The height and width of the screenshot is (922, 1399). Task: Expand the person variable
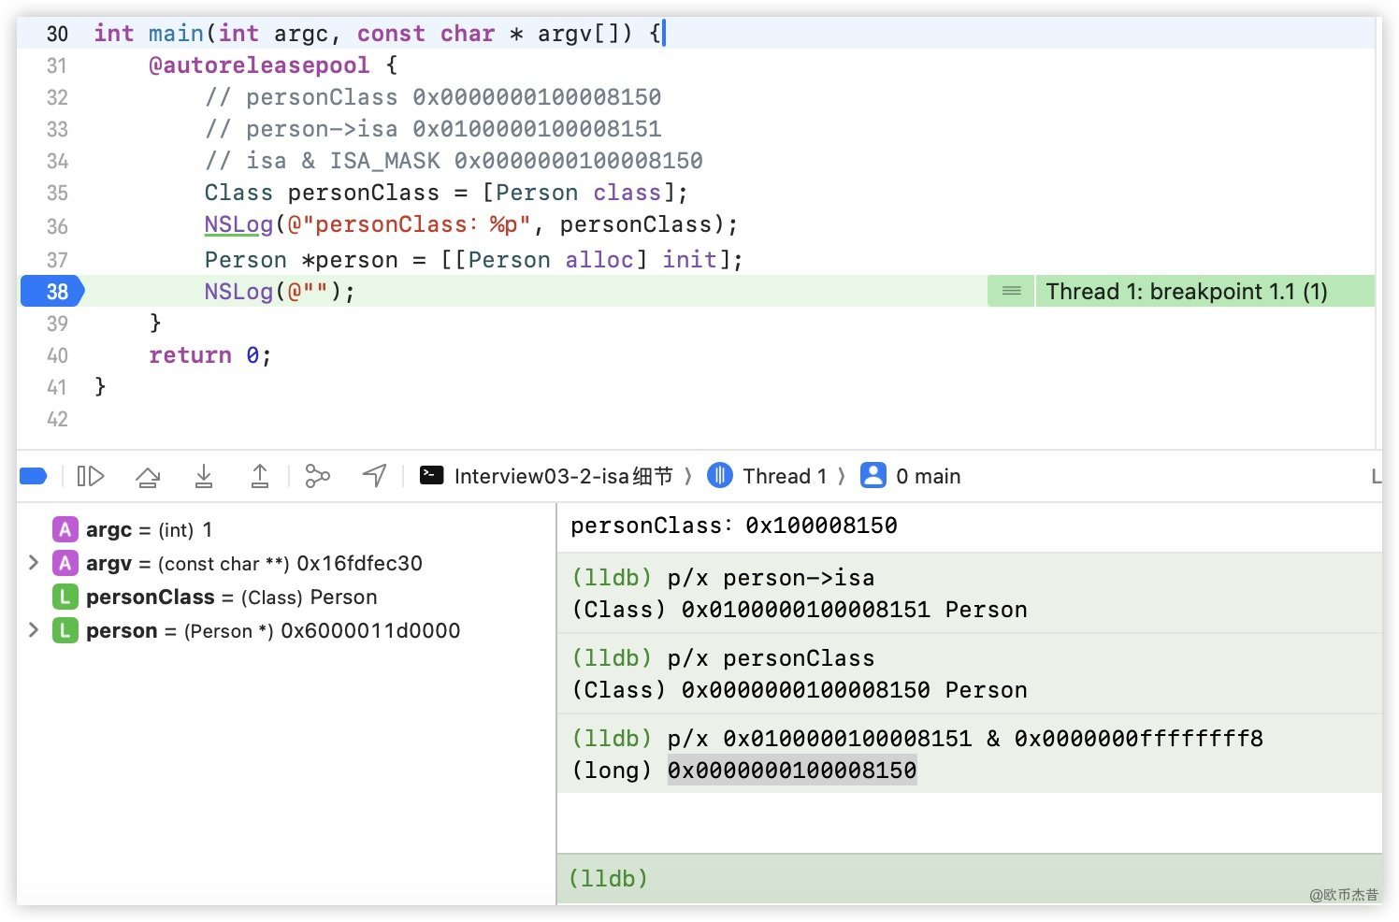(34, 630)
